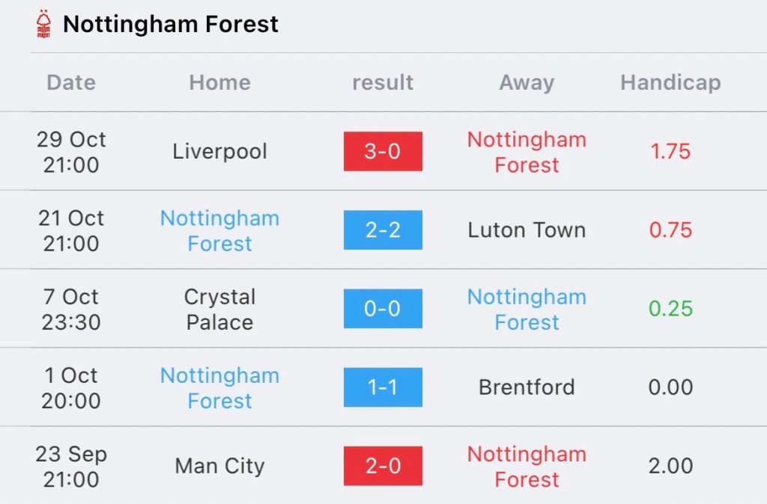Click the result column header
This screenshot has width=767, height=504.
click(x=383, y=82)
